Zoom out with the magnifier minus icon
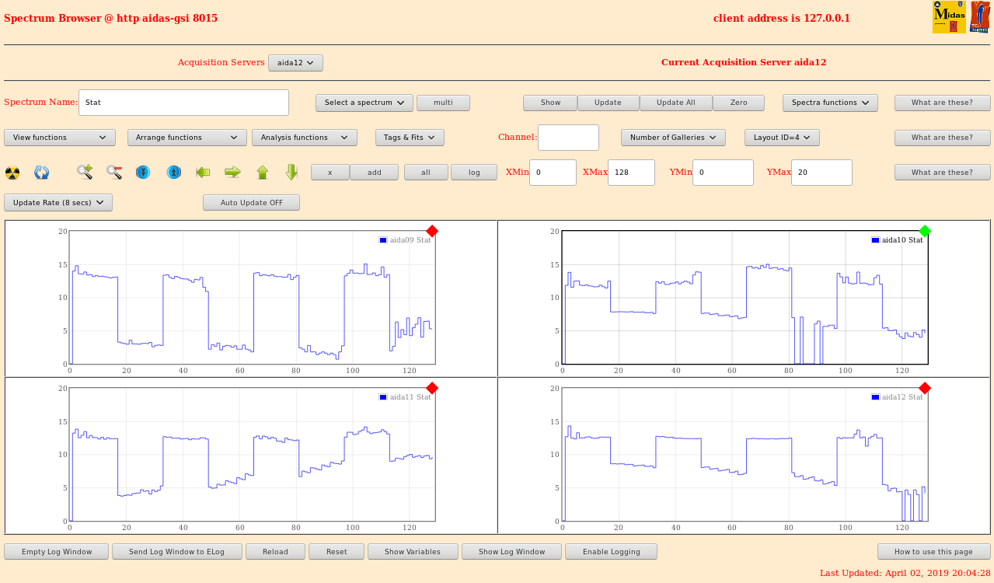This screenshot has height=583, width=994. click(114, 172)
